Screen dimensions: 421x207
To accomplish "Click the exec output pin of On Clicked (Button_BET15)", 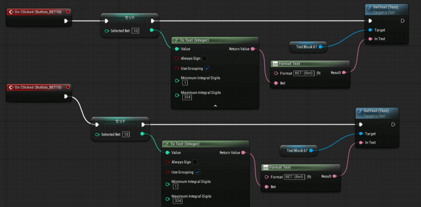I will click(x=66, y=97).
